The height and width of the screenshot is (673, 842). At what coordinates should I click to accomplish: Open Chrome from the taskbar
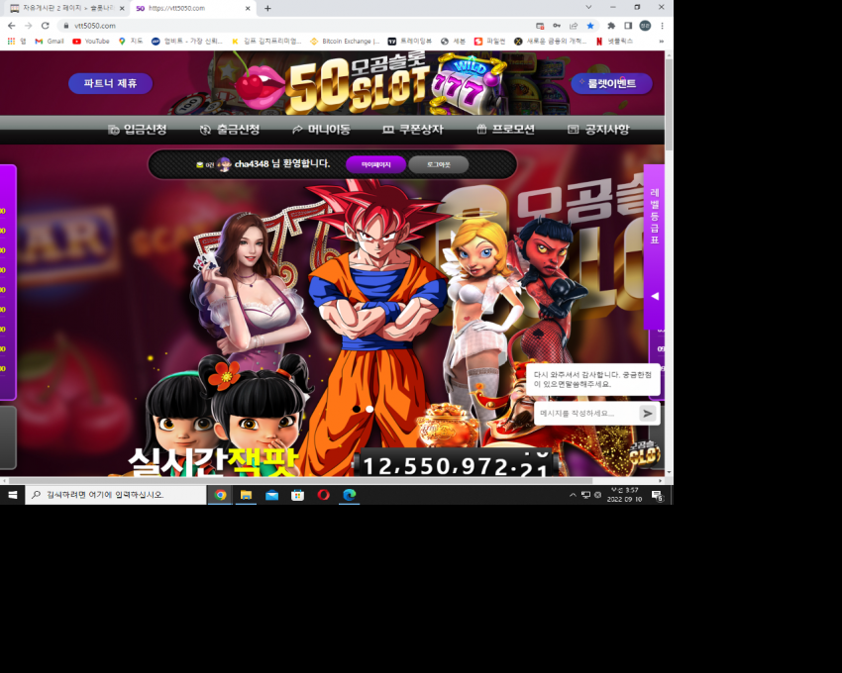(x=220, y=495)
